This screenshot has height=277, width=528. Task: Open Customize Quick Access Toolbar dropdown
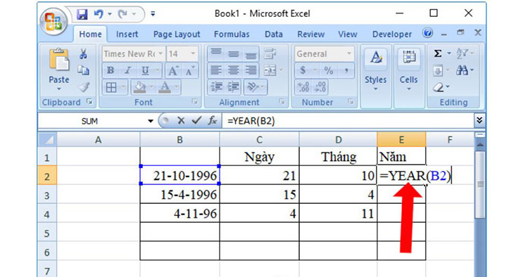(x=153, y=14)
